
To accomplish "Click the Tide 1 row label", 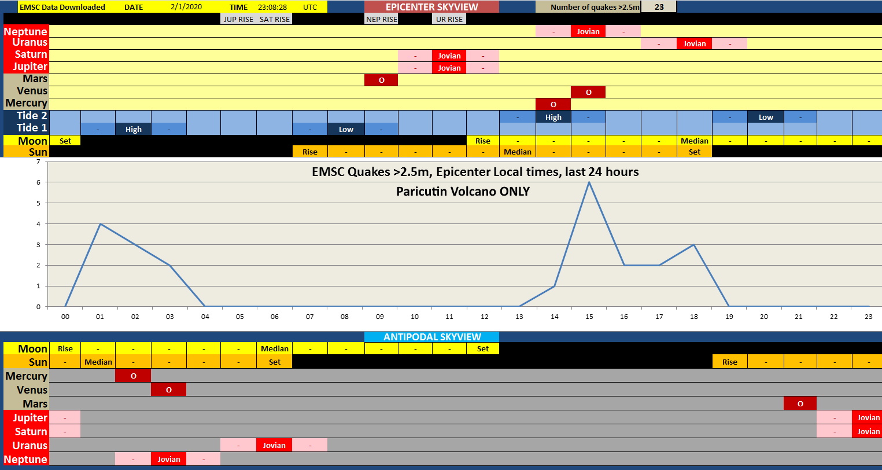I will (x=25, y=128).
